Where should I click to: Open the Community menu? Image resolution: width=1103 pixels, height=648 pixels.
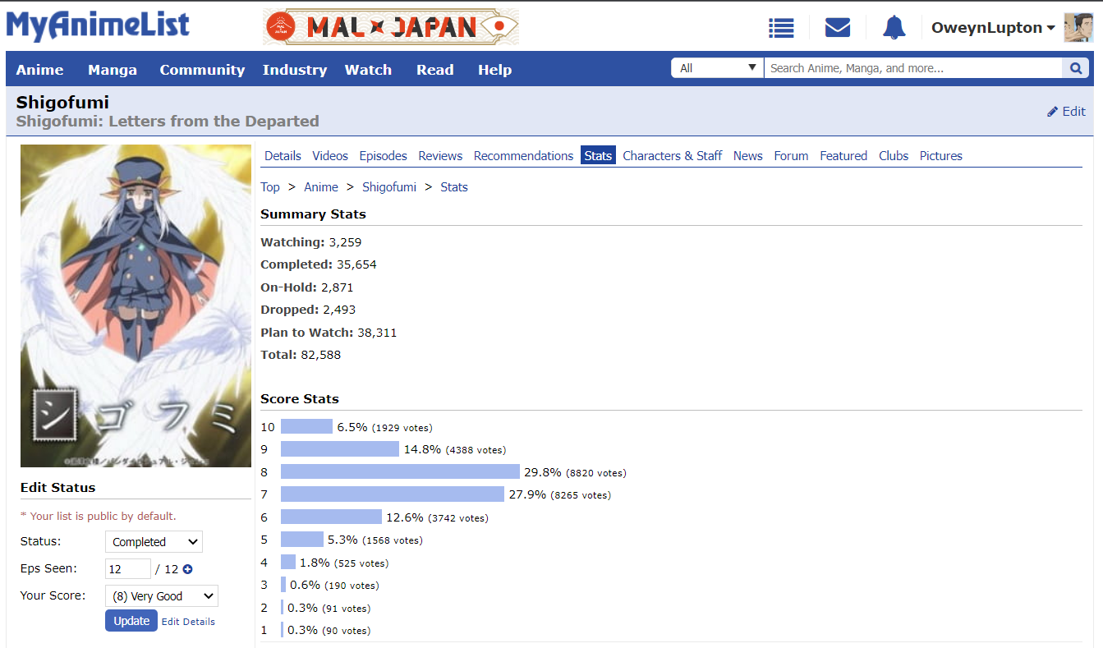202,70
